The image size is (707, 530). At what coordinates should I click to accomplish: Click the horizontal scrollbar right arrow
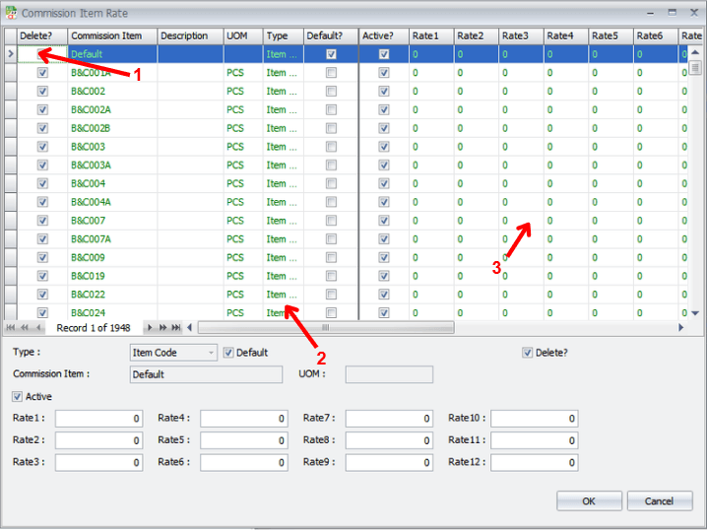(679, 327)
